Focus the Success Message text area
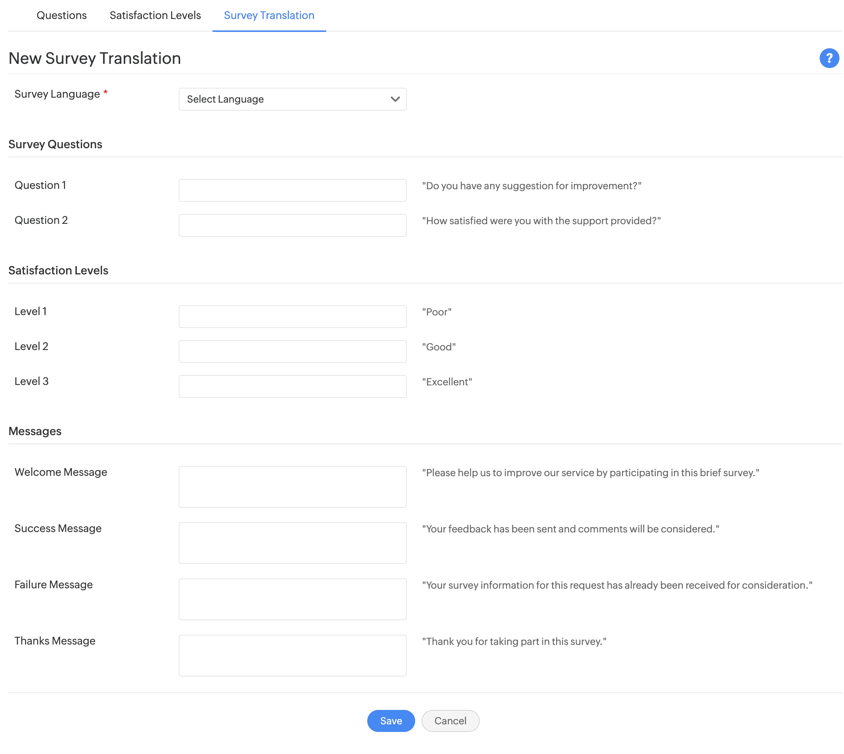 (x=292, y=543)
